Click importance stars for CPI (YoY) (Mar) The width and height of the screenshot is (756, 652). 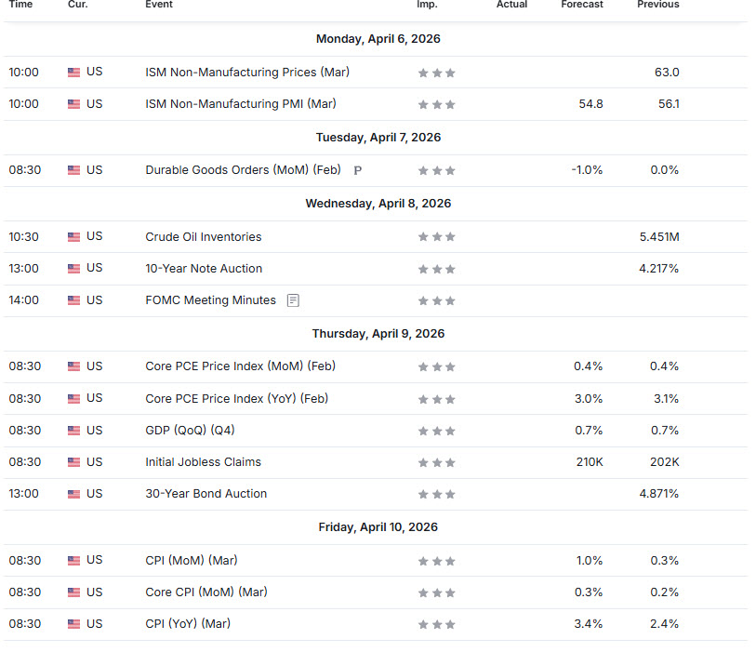(x=436, y=624)
